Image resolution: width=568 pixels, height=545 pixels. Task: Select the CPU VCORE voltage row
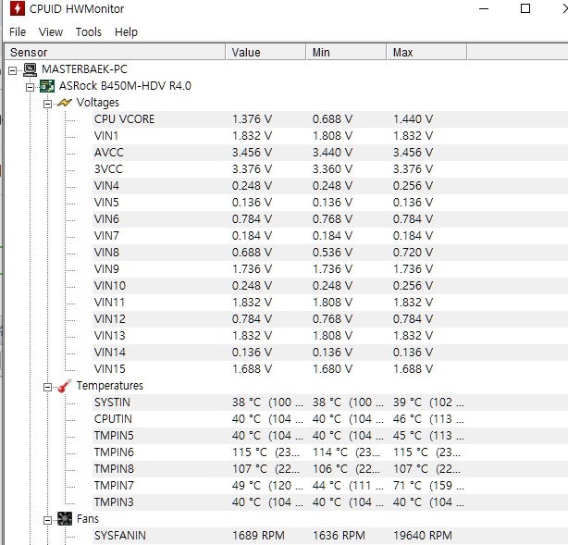(124, 119)
